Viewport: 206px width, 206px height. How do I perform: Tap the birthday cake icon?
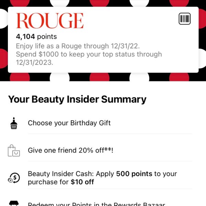[x=14, y=123]
